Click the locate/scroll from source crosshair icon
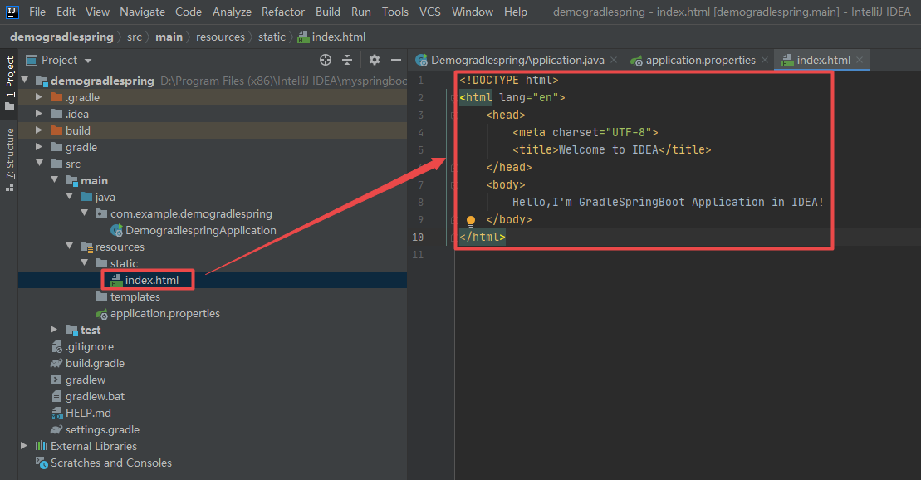This screenshot has width=921, height=480. pos(326,60)
